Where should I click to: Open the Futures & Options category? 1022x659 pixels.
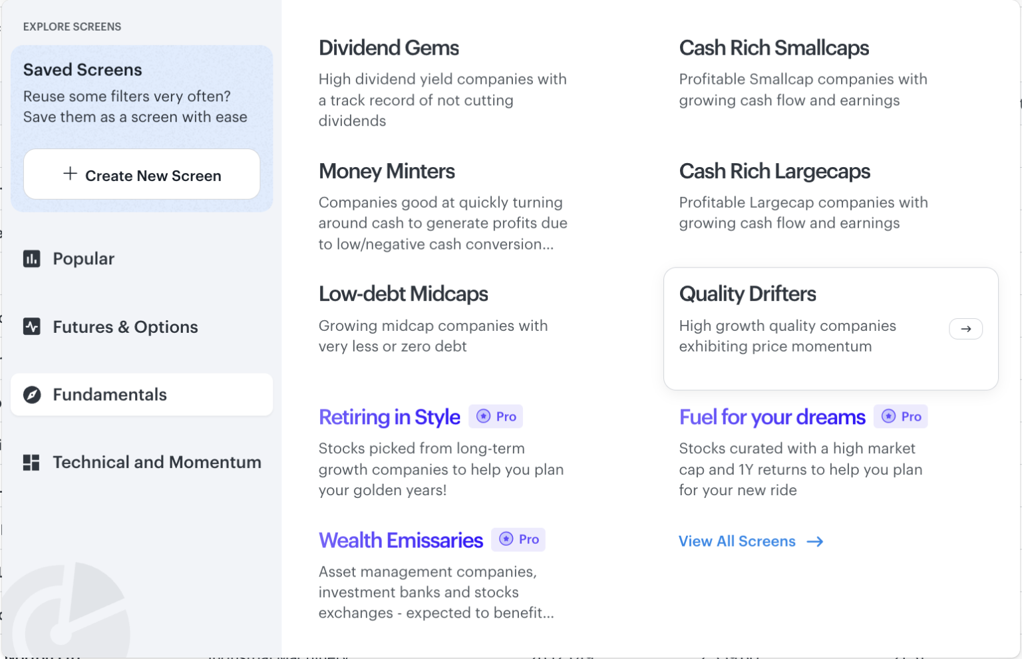tap(125, 327)
